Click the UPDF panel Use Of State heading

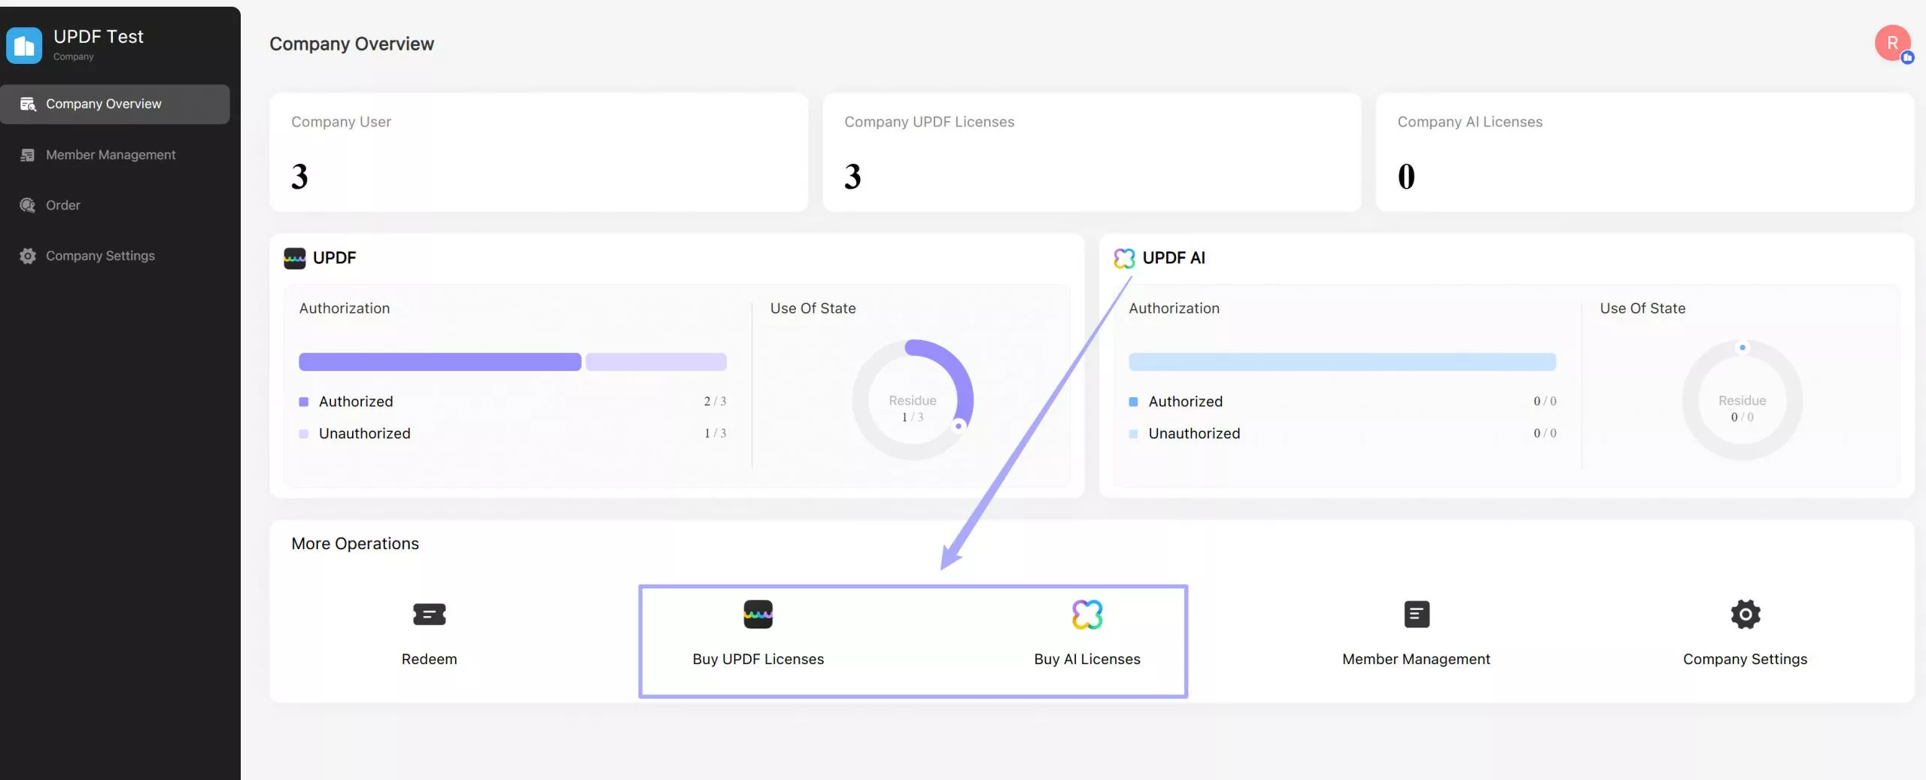click(x=813, y=308)
